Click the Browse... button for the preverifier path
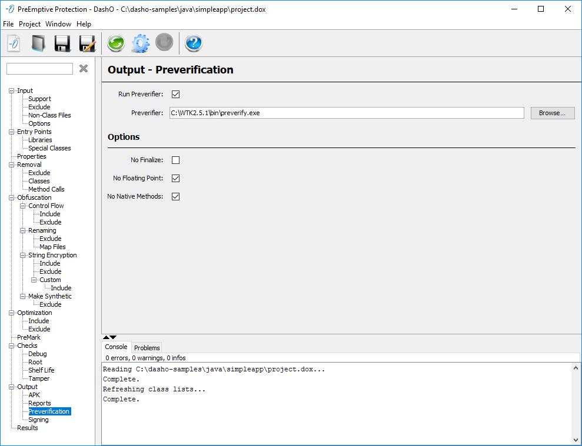This screenshot has width=582, height=446. 552,113
